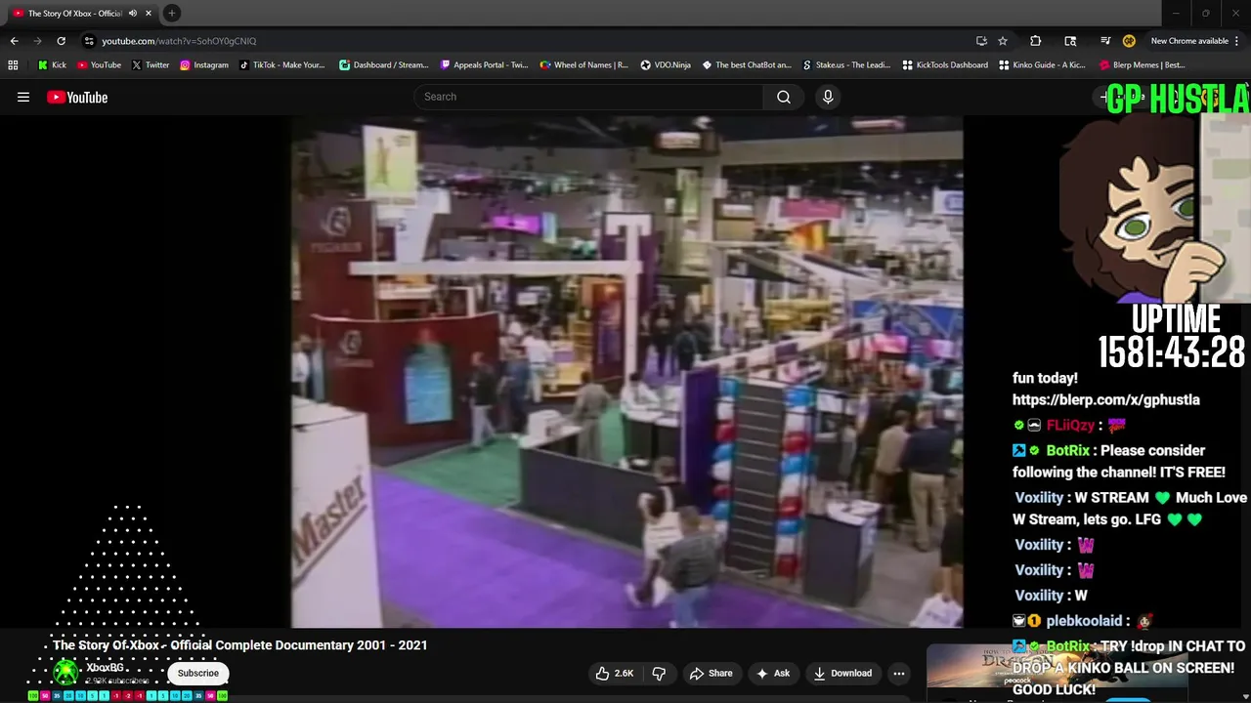Image resolution: width=1251 pixels, height=703 pixels.
Task: Open the TikTok - Make Your bookmark
Action: pyautogui.click(x=282, y=65)
